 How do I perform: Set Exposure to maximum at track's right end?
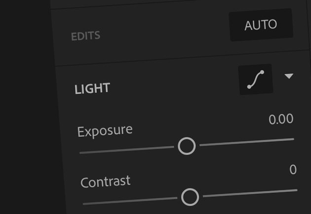[x=293, y=139]
